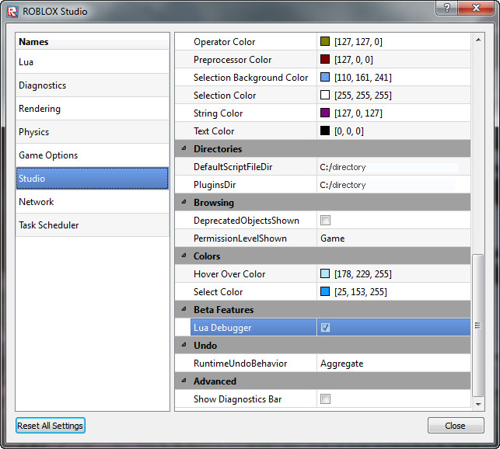
Task: Collapse the Advanced section
Action: (x=184, y=381)
